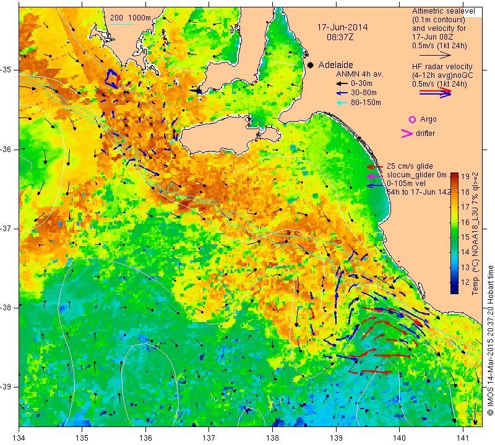
Task: Click the color bar tick value 19
Action: pos(465,177)
